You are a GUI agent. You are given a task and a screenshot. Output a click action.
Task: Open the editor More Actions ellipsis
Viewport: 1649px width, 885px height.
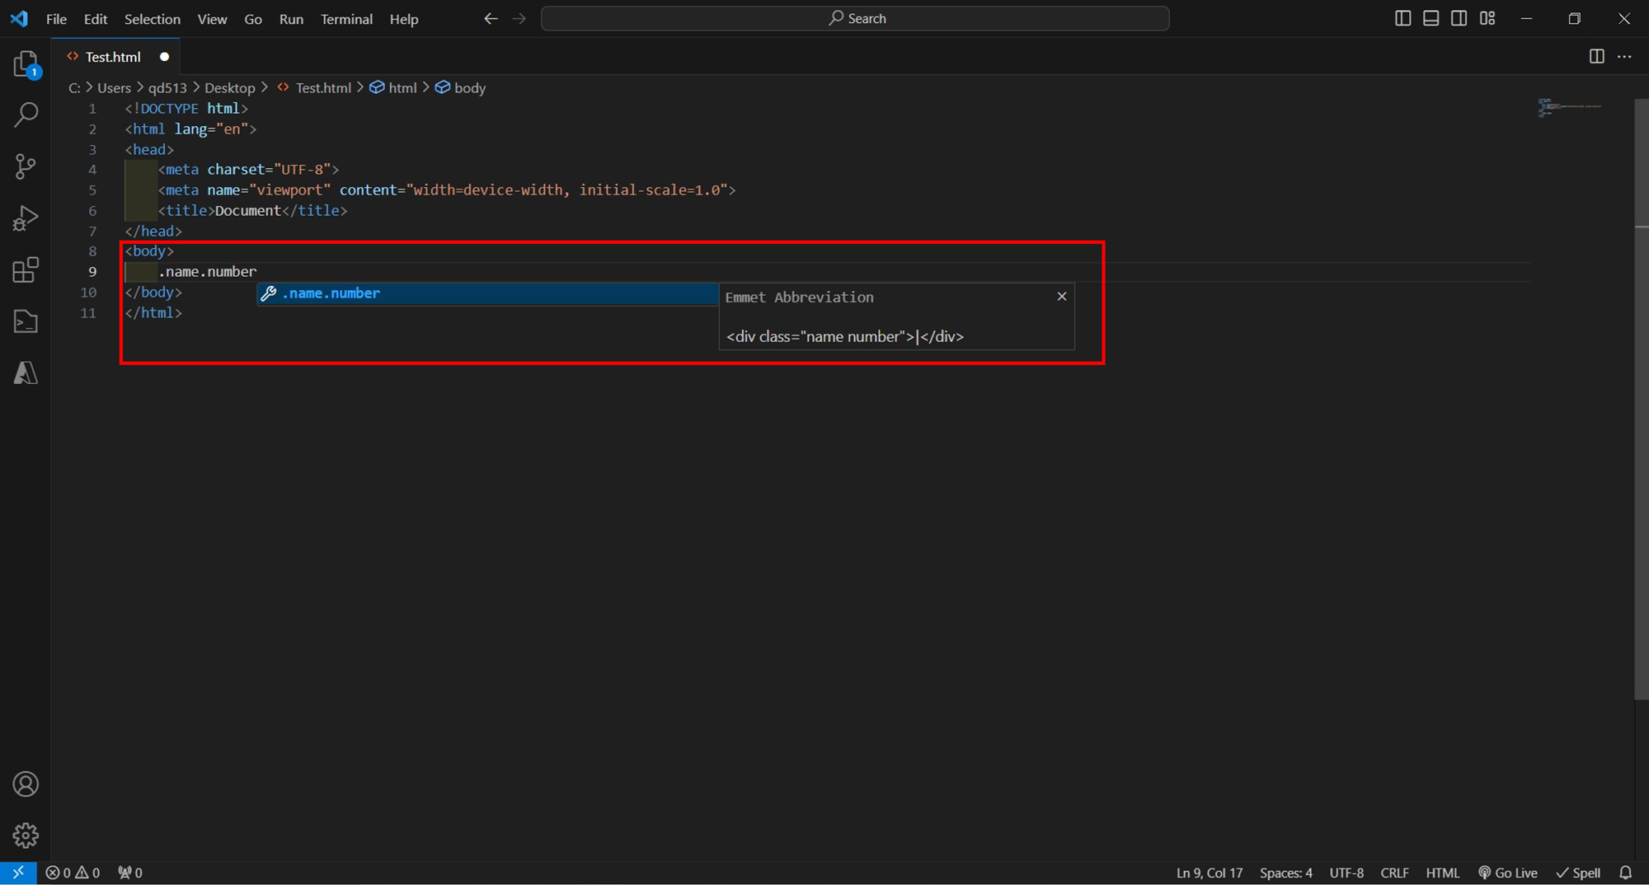pos(1624,56)
